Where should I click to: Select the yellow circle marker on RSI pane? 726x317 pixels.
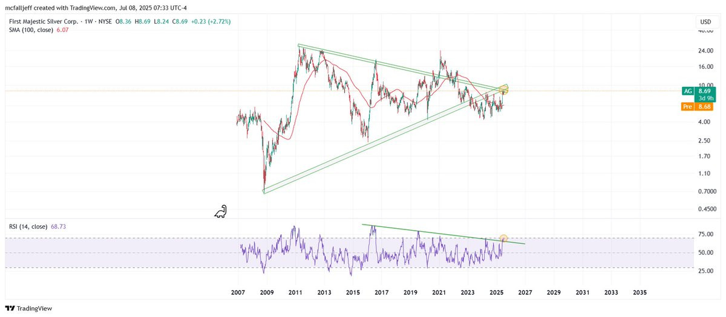[x=503, y=239]
